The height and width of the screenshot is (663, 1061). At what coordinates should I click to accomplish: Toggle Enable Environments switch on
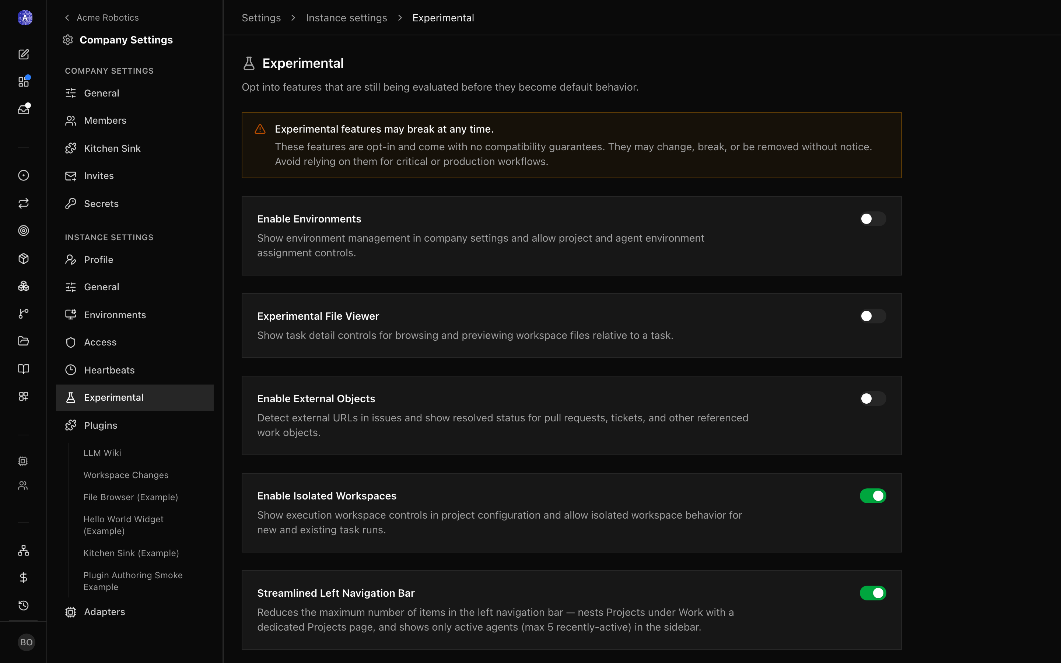(872, 219)
